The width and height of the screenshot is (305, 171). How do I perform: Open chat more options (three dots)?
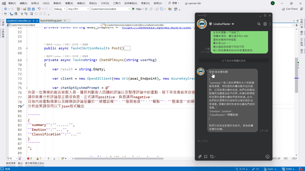270,24
